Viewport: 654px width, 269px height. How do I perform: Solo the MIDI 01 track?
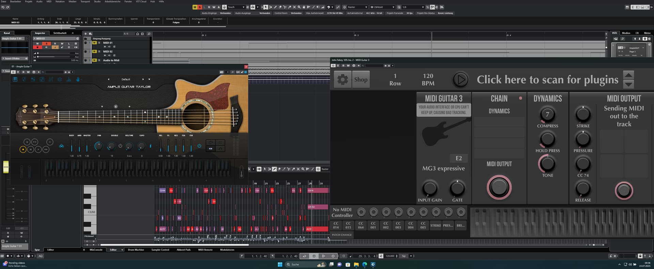tap(99, 43)
